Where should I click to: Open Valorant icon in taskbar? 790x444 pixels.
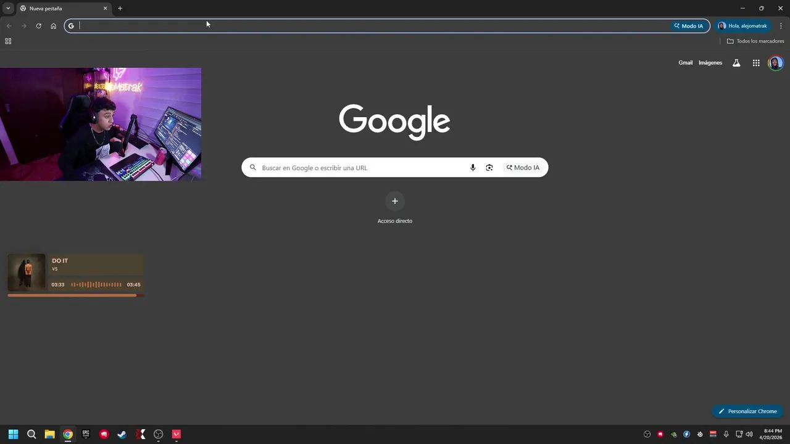point(177,434)
